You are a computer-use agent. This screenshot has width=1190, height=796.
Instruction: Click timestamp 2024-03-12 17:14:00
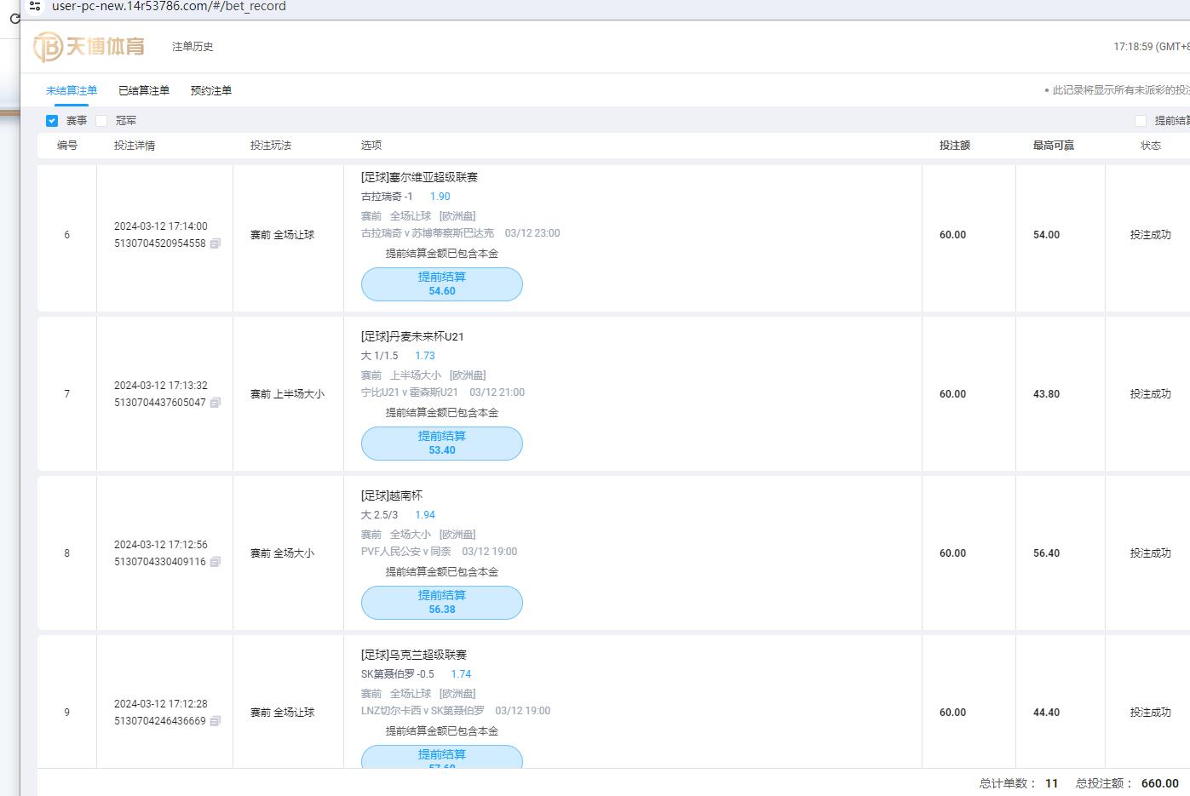161,226
